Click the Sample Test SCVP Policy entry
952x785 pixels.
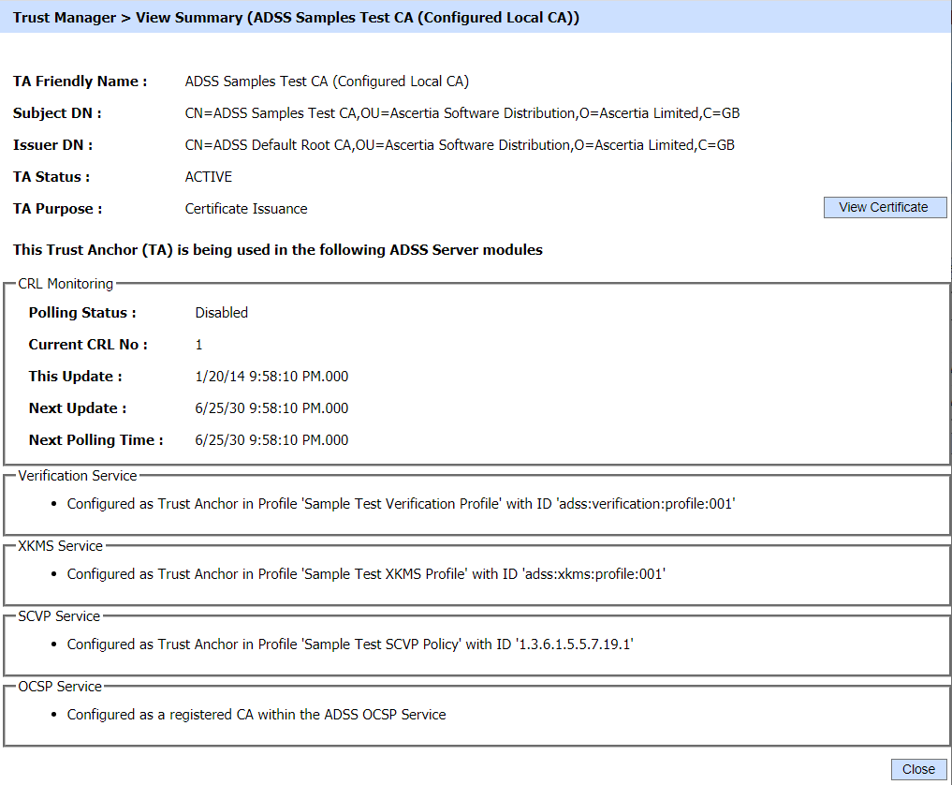tap(350, 644)
